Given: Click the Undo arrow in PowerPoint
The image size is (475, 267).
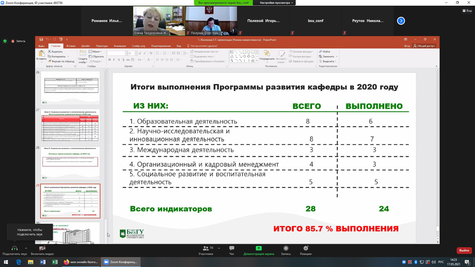Looking at the screenshot, I should (x=47, y=39).
